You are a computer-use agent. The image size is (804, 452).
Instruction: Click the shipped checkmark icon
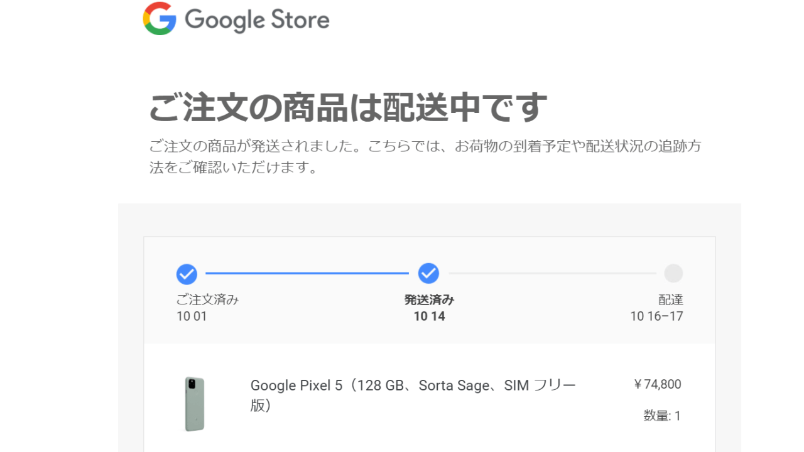click(428, 274)
